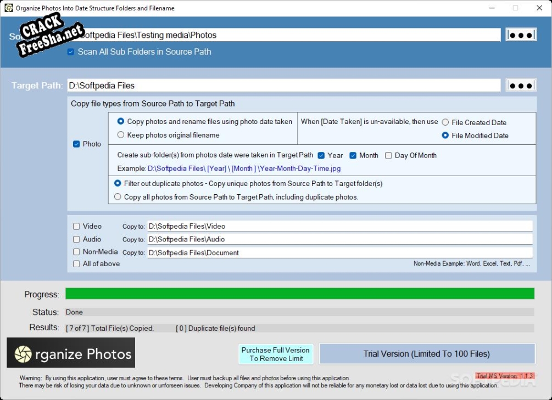Click the Target Path browse ellipsis button
This screenshot has width=552, height=400.
click(x=521, y=86)
